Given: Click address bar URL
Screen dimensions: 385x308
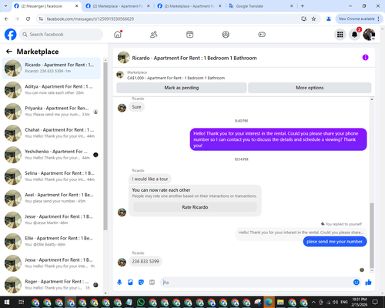Looking at the screenshot, I should tap(90, 18).
